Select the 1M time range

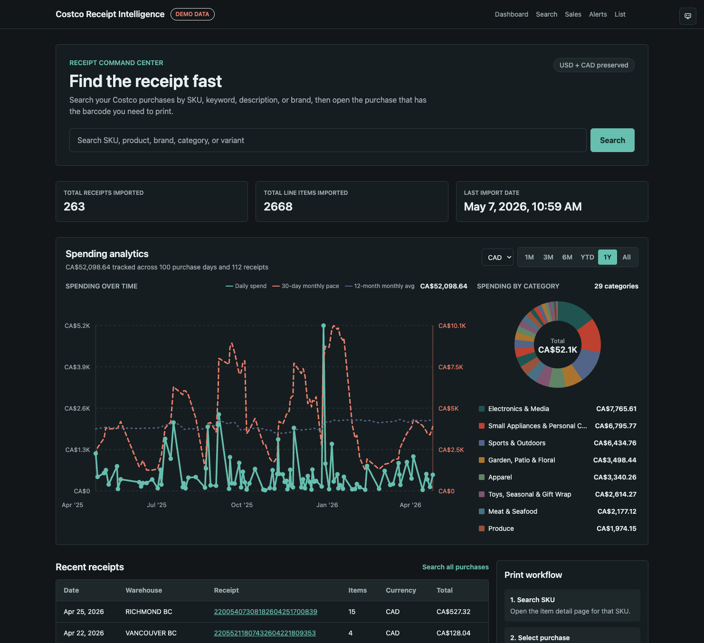click(x=529, y=257)
